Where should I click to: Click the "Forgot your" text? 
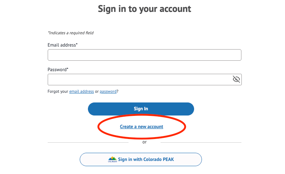pos(58,91)
